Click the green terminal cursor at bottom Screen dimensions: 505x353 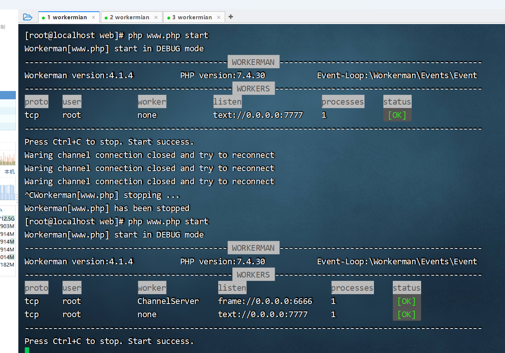click(27, 350)
